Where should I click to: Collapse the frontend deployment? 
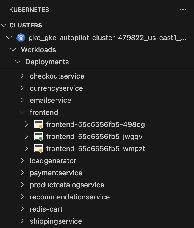[22, 112]
